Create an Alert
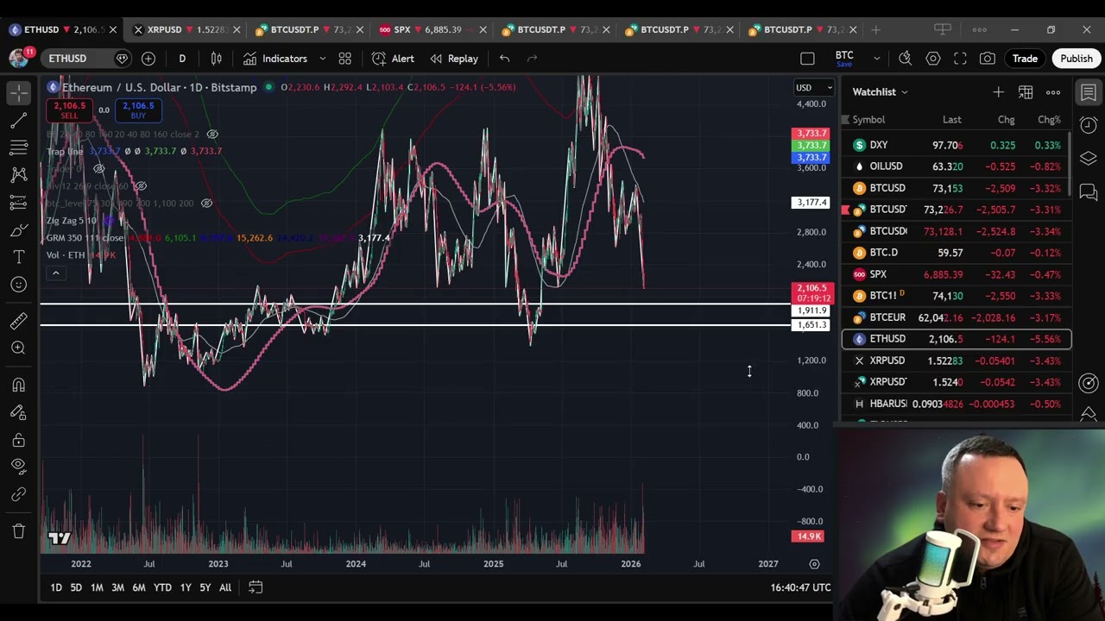This screenshot has width=1105, height=621. 393,59
